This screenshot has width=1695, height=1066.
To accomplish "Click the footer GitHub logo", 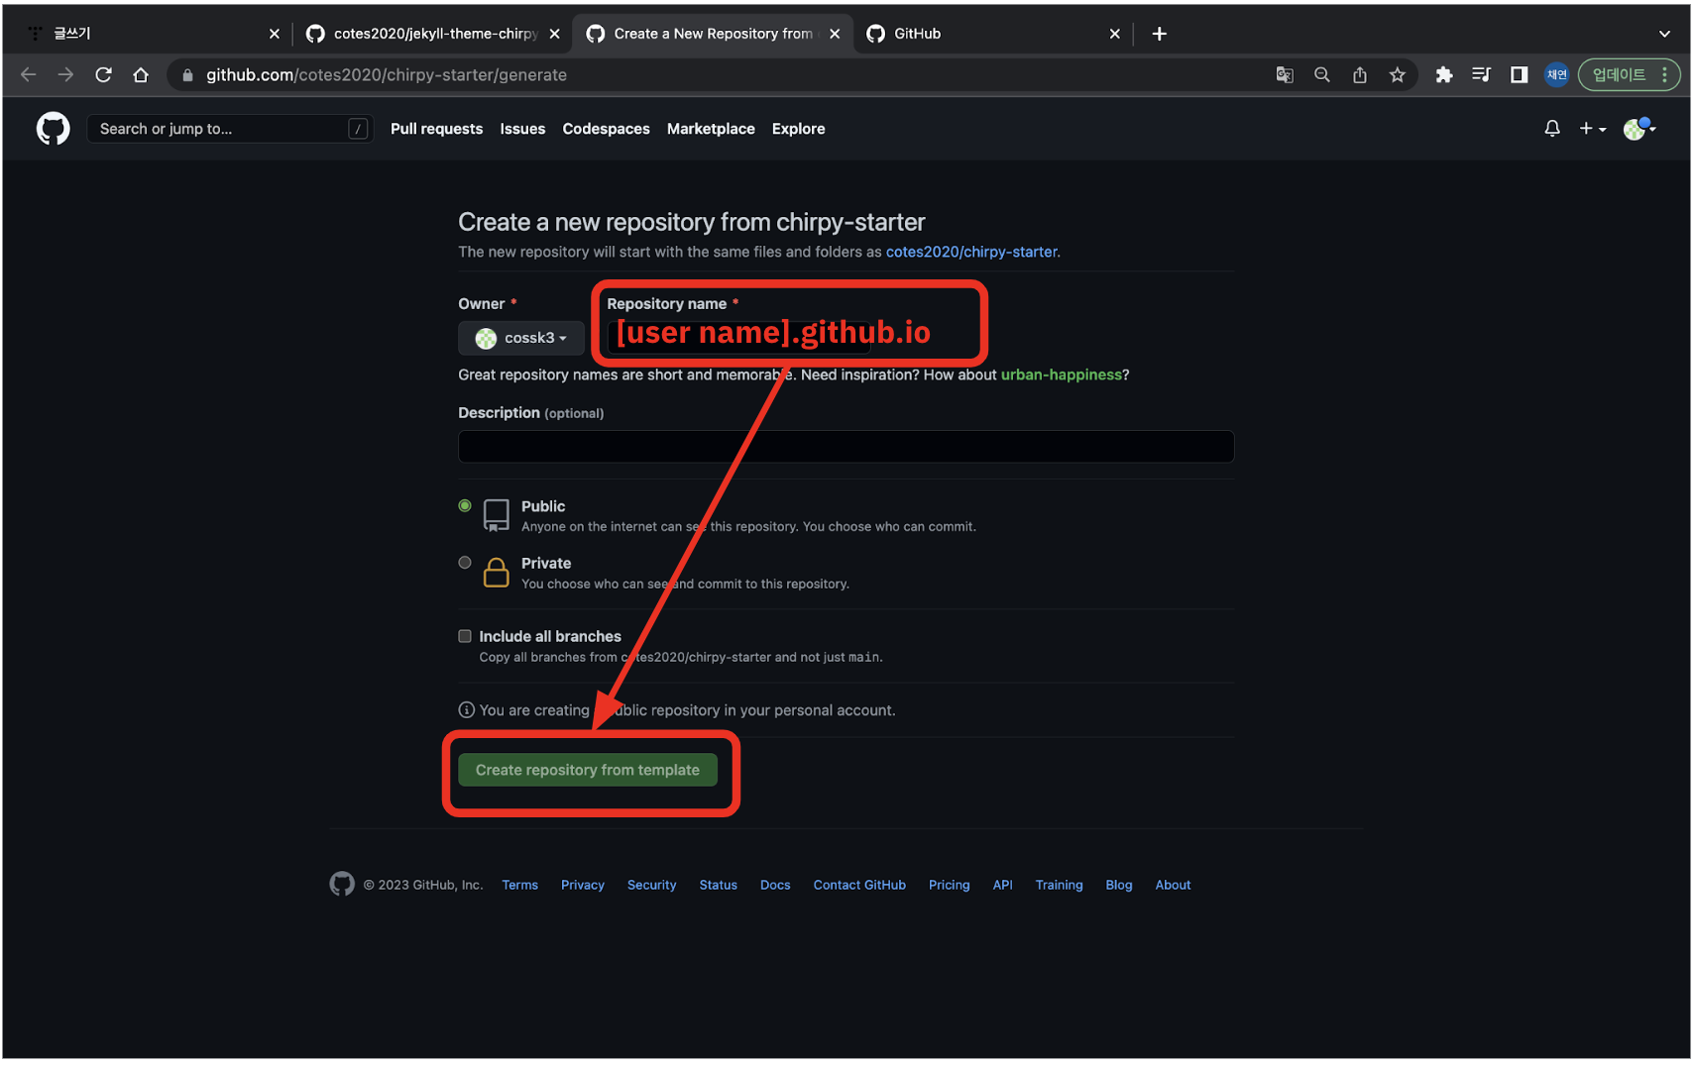I will pos(342,884).
